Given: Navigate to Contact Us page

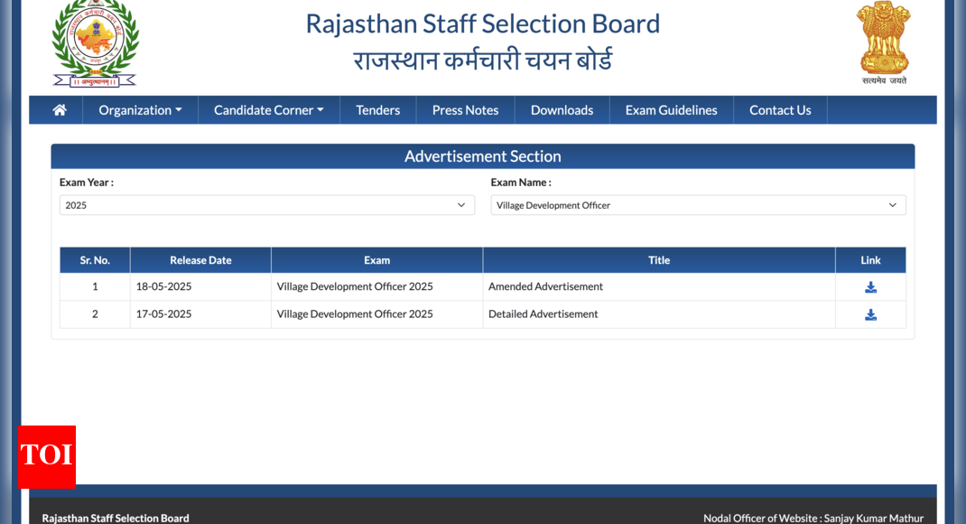Looking at the screenshot, I should [x=780, y=110].
